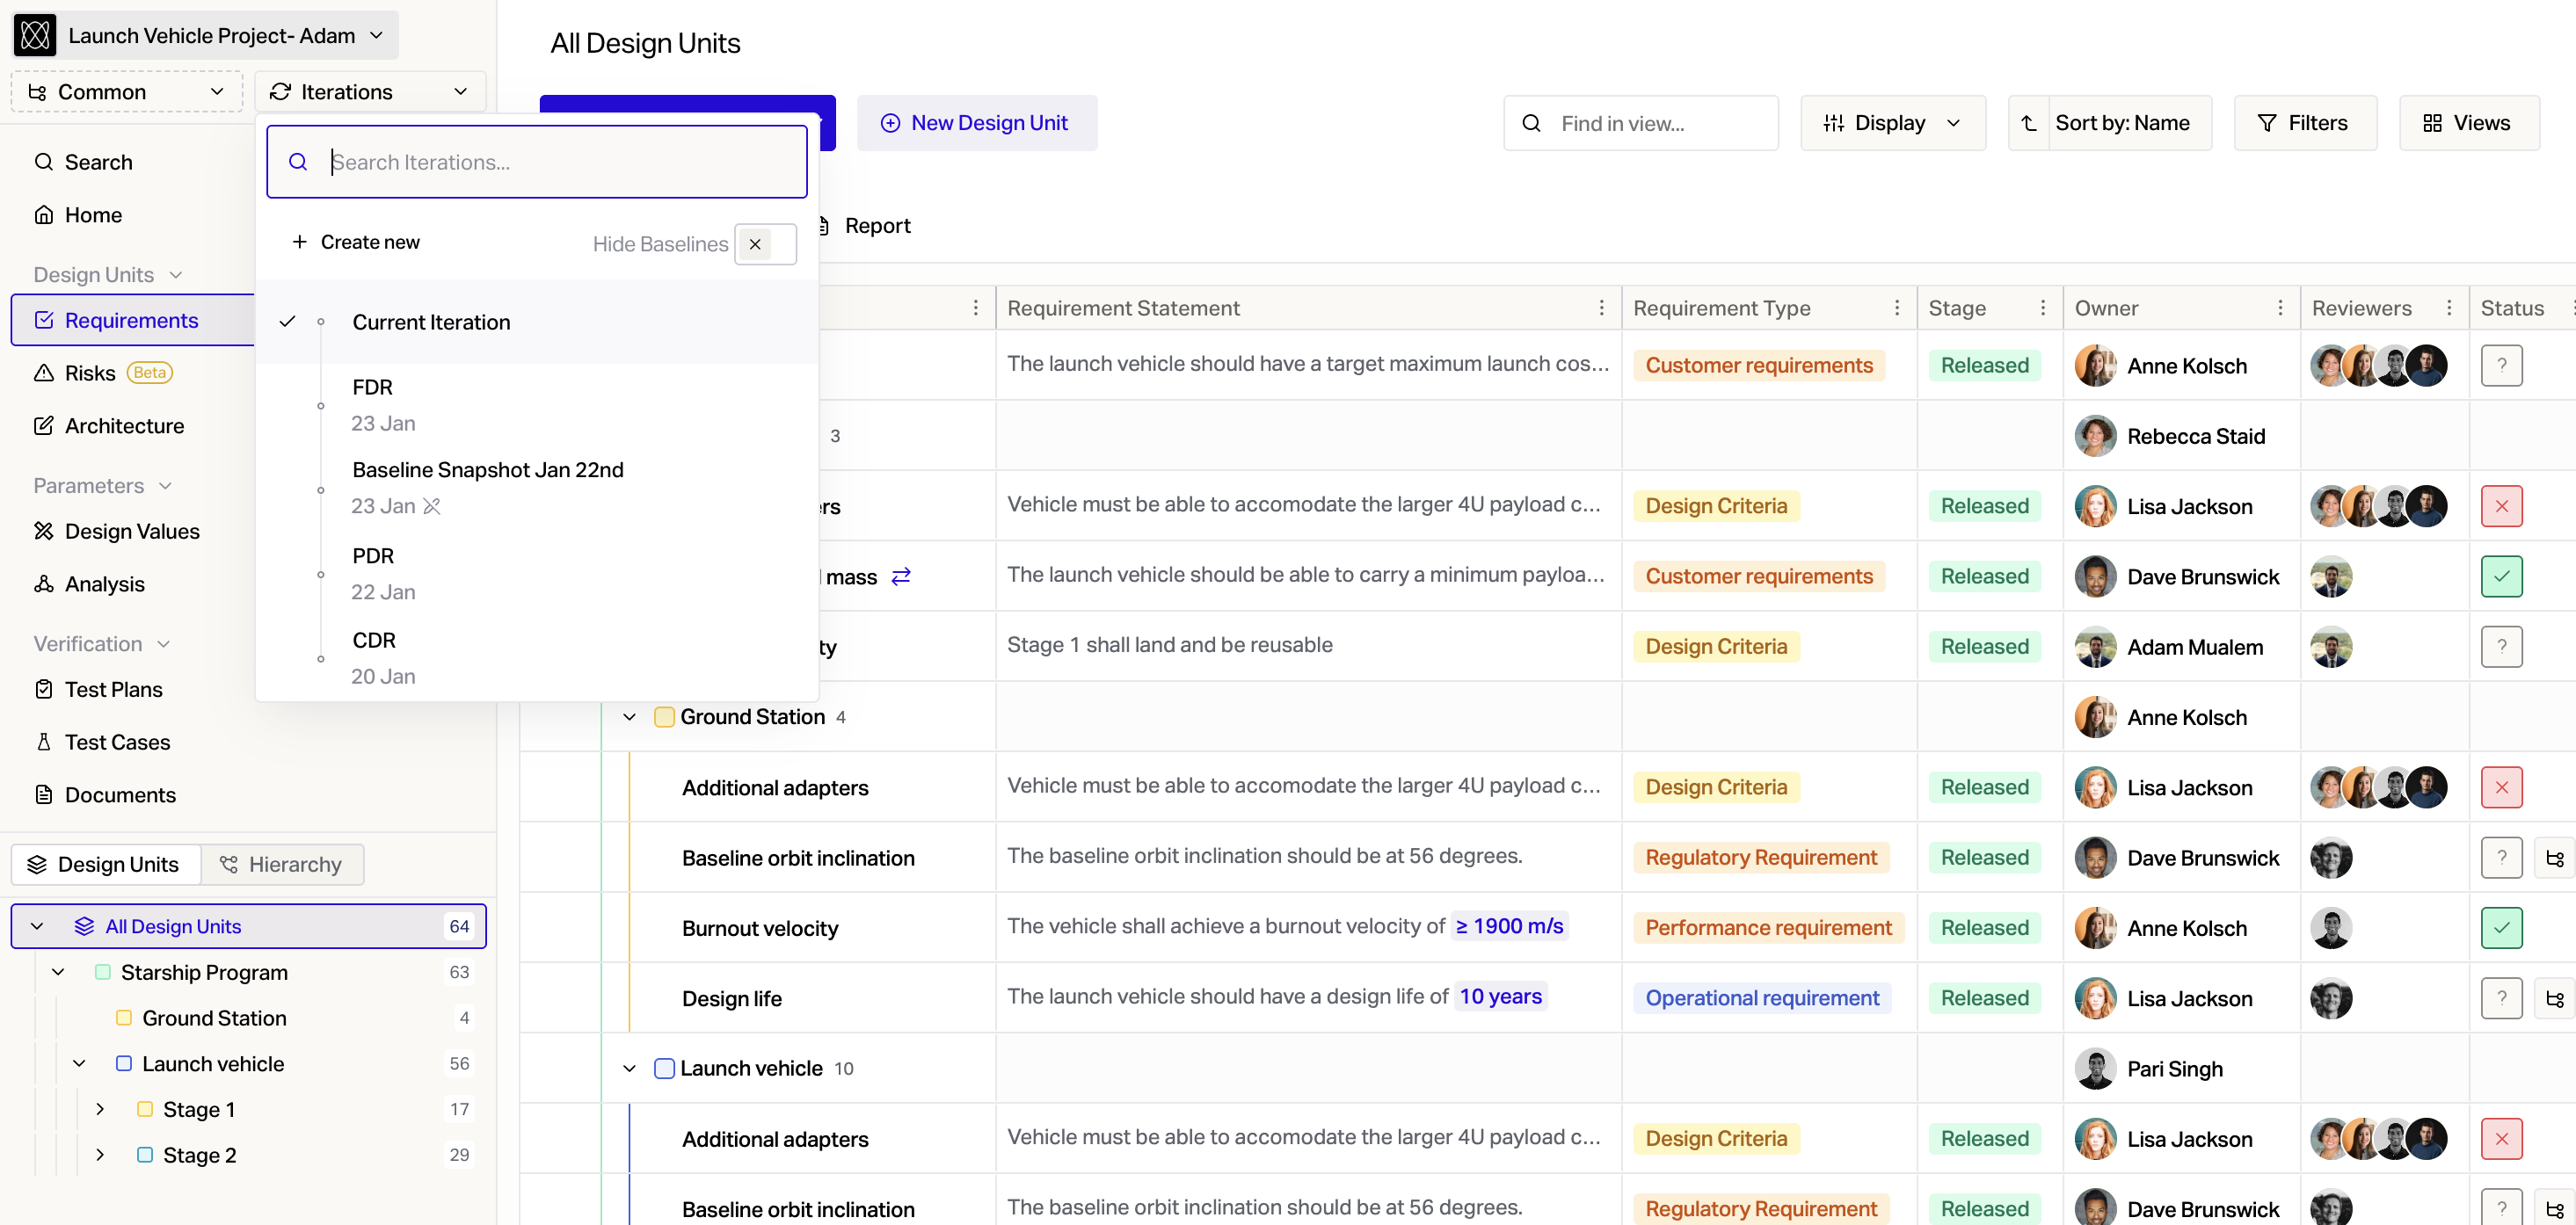Click New Design Unit button

coord(977,123)
